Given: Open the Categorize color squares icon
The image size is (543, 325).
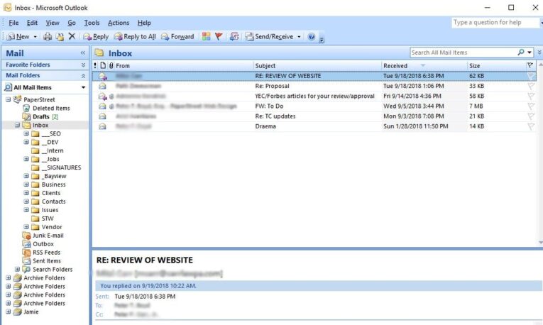Looking at the screenshot, I should (206, 36).
